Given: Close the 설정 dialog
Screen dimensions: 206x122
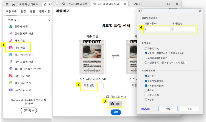Looking at the screenshot, I should [x=200, y=11].
